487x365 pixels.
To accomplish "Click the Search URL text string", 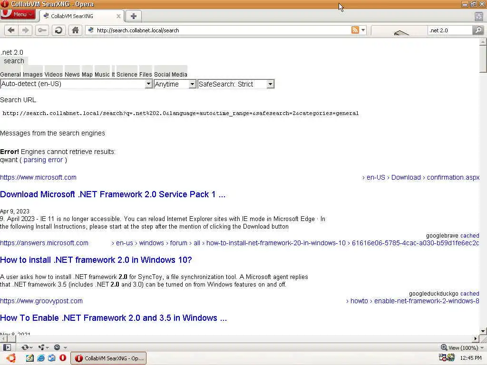I will (180, 113).
